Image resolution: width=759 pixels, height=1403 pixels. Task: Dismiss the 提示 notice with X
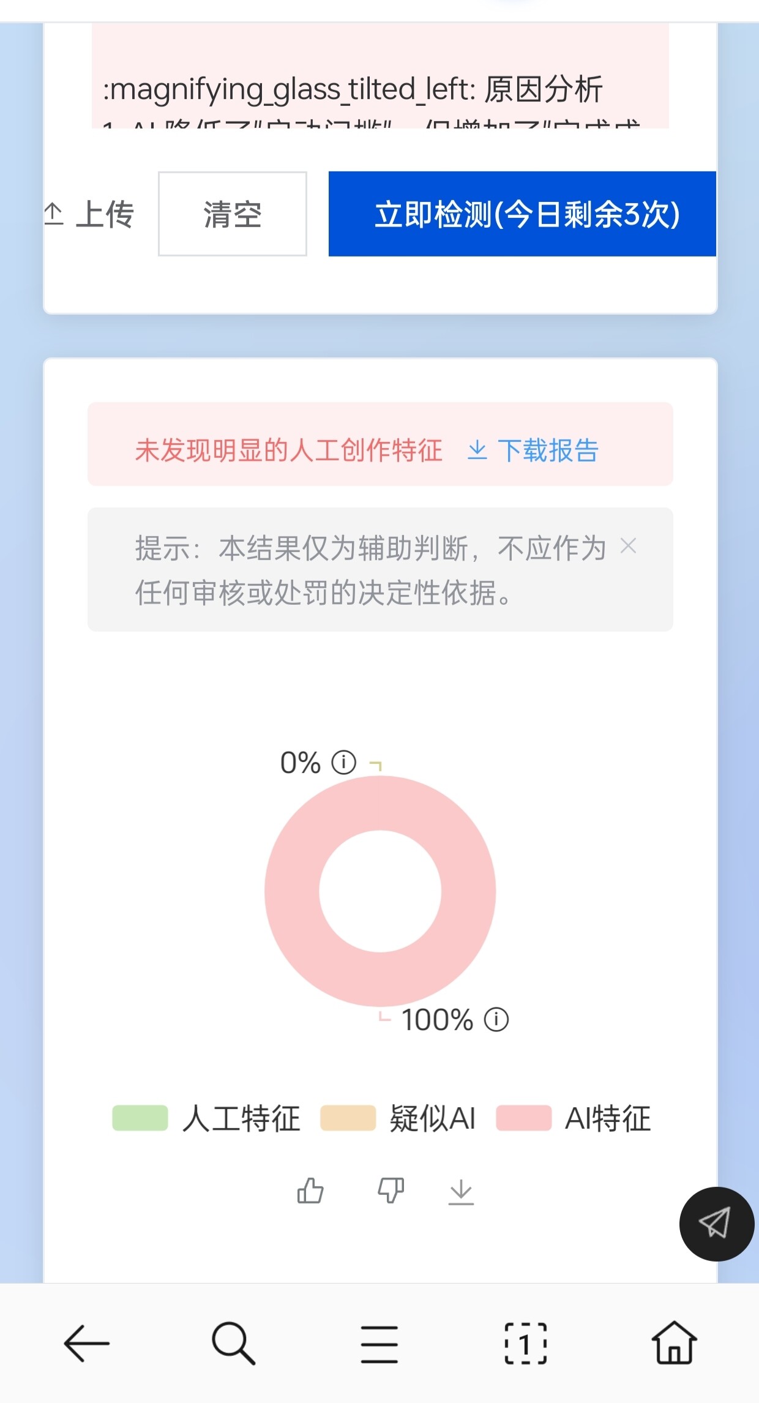click(629, 545)
